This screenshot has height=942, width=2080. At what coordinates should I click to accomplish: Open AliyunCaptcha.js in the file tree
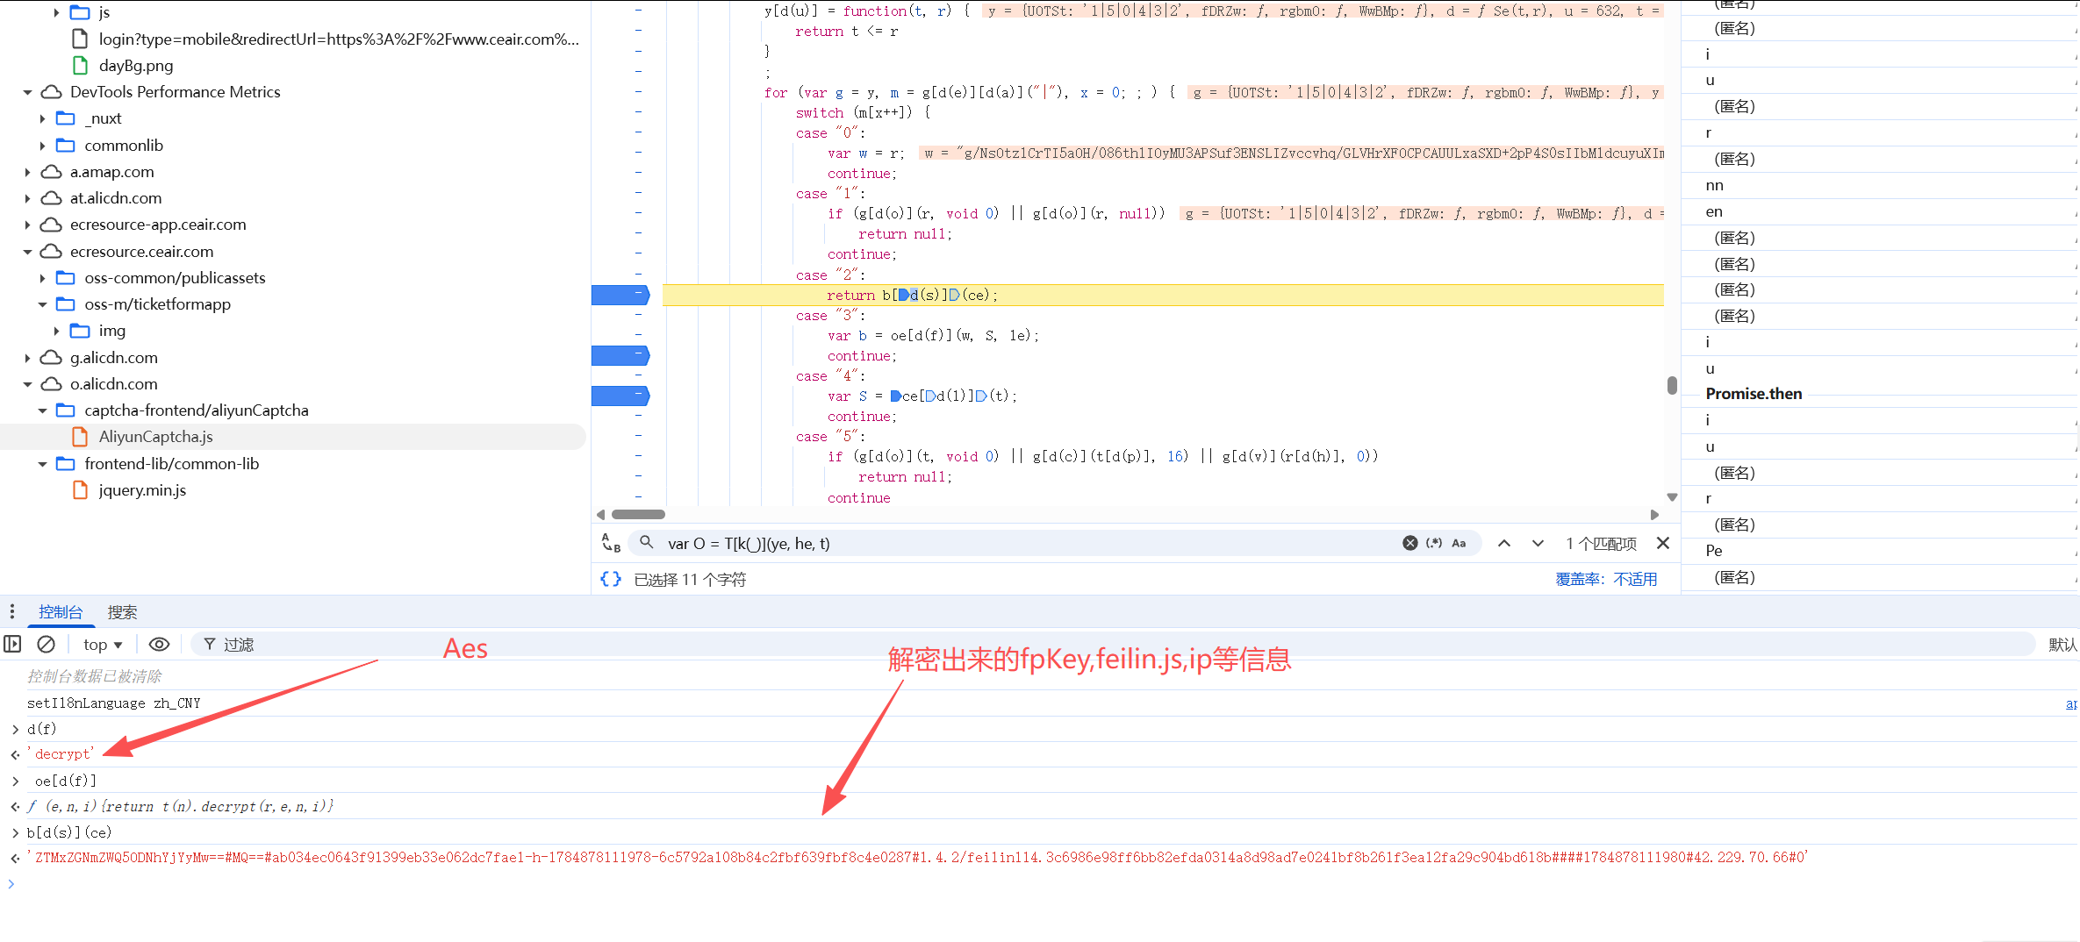tap(155, 437)
